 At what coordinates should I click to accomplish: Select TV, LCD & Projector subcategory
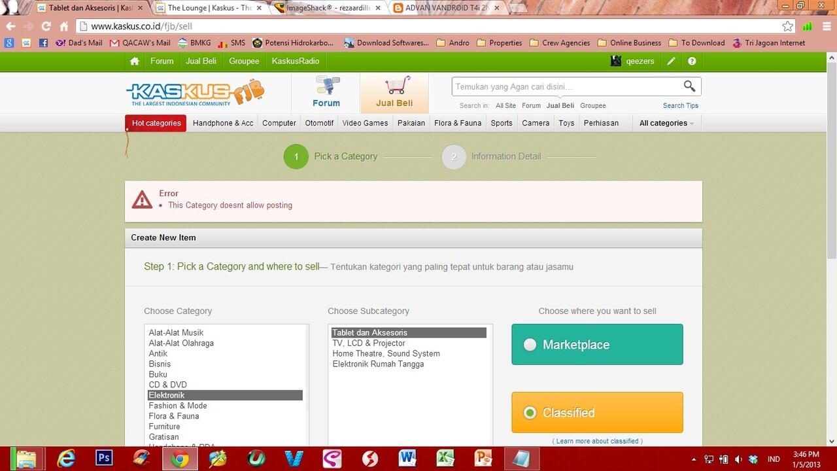369,343
